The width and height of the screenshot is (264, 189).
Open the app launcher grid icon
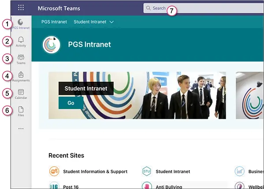coord(21,7)
